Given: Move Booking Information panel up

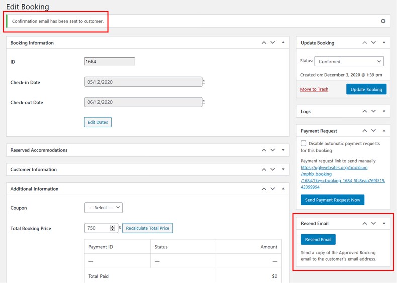Looking at the screenshot, I should 264,43.
